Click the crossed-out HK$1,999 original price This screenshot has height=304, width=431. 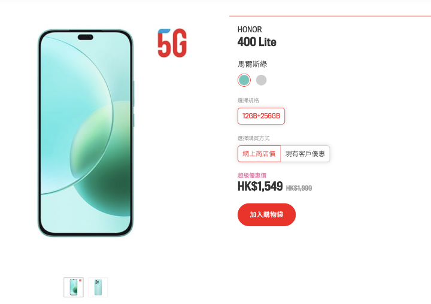click(x=299, y=188)
